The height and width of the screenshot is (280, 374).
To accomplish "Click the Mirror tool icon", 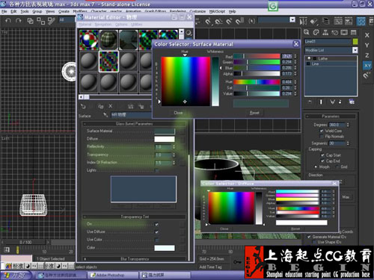I will click(x=303, y=22).
